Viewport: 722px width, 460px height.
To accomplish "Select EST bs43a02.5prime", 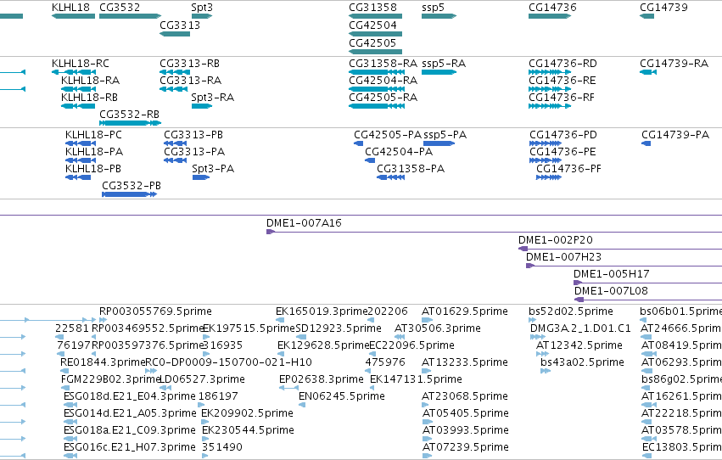I will point(546,371).
